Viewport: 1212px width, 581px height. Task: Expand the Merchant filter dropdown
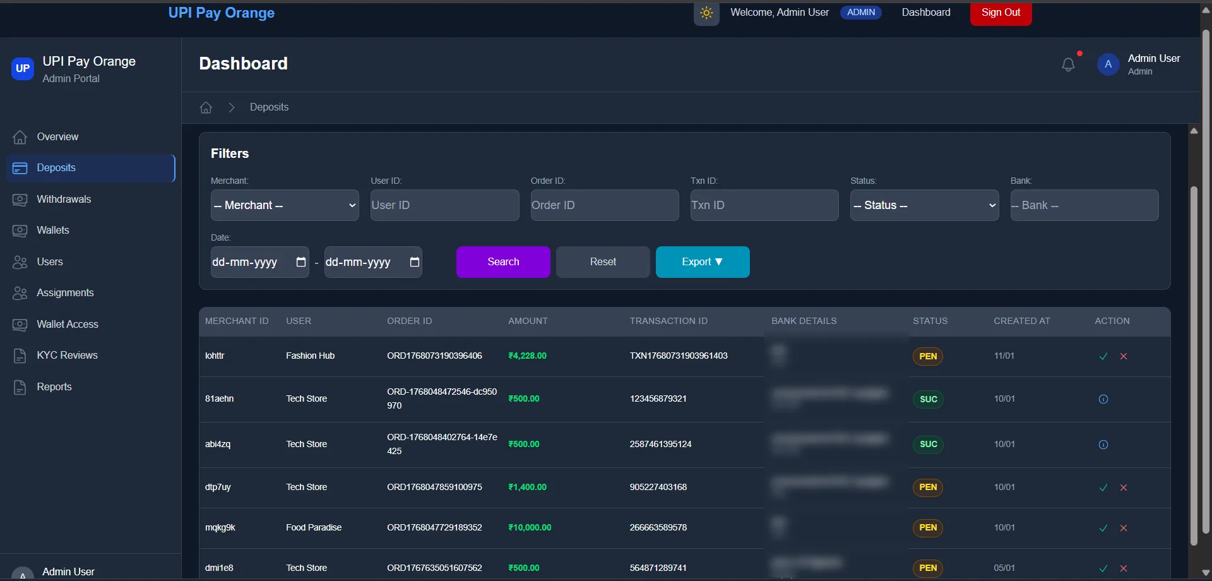pos(285,205)
